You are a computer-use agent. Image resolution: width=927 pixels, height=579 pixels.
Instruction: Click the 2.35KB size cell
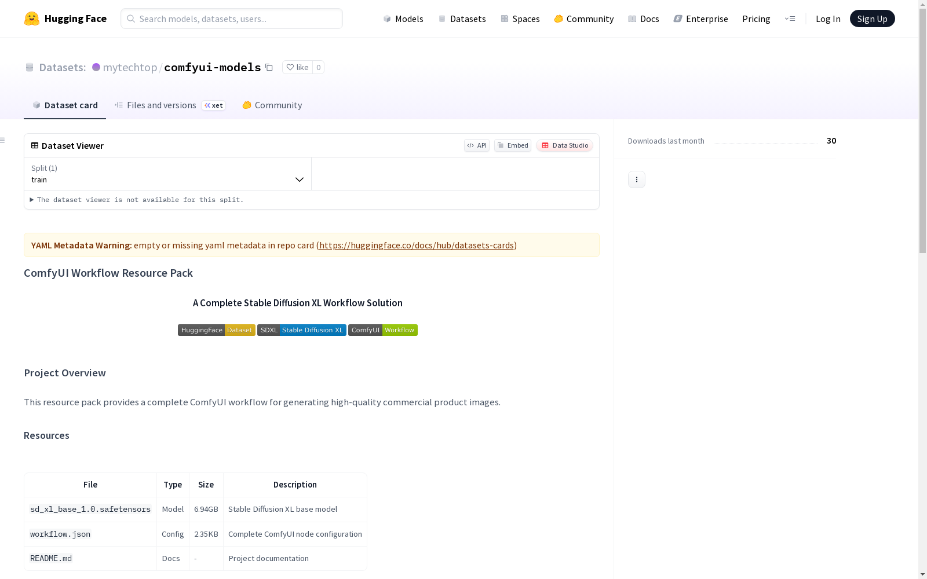pyautogui.click(x=206, y=534)
